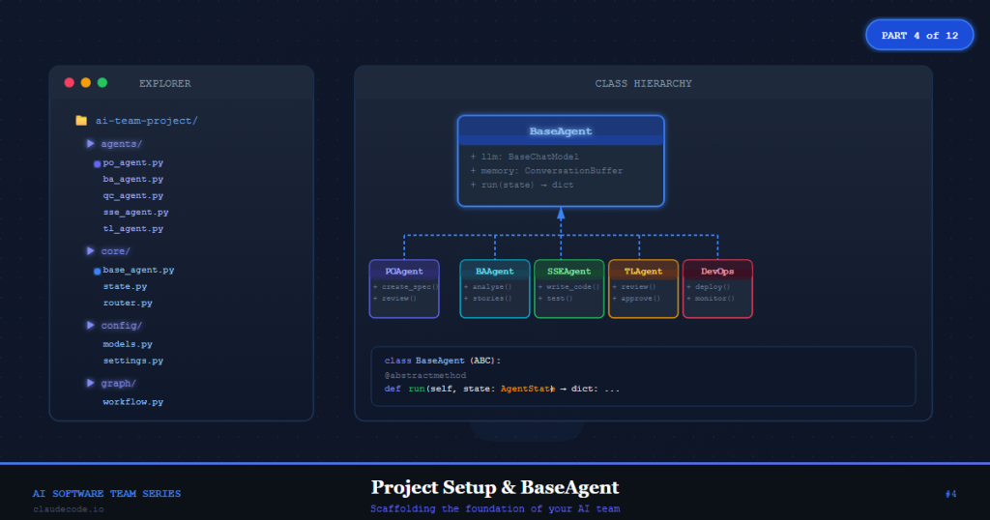The width and height of the screenshot is (990, 520).
Task: Click test() in SSEAgent
Action: 556,299
